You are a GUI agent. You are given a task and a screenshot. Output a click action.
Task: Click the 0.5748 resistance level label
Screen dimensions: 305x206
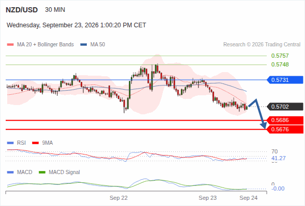pyautogui.click(x=280, y=64)
